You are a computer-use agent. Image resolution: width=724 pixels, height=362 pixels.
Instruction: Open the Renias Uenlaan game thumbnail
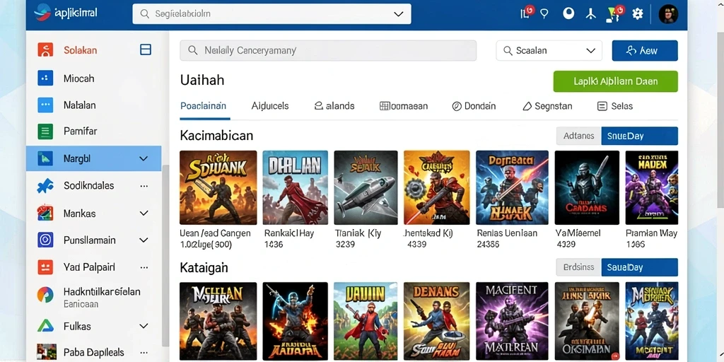[x=512, y=187]
